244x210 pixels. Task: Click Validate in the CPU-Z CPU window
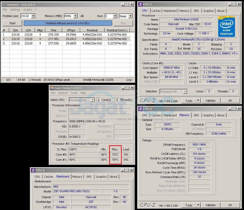coord(210,101)
